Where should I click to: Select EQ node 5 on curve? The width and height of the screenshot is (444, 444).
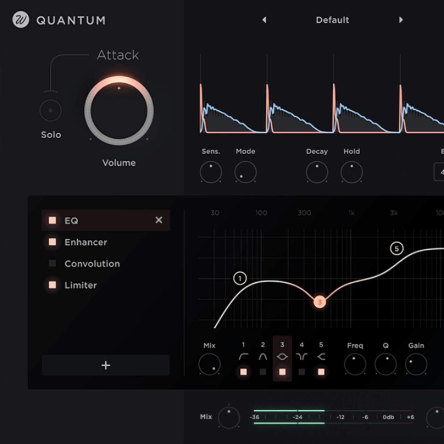(396, 248)
